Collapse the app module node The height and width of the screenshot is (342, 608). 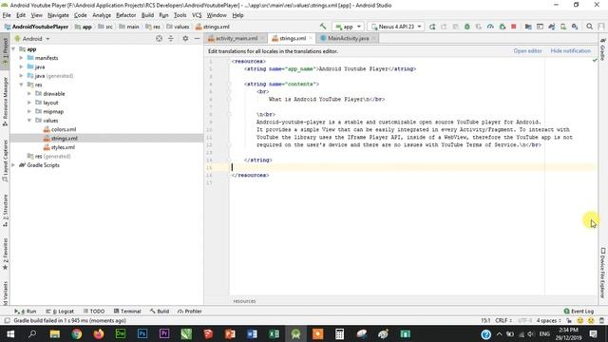click(x=13, y=49)
